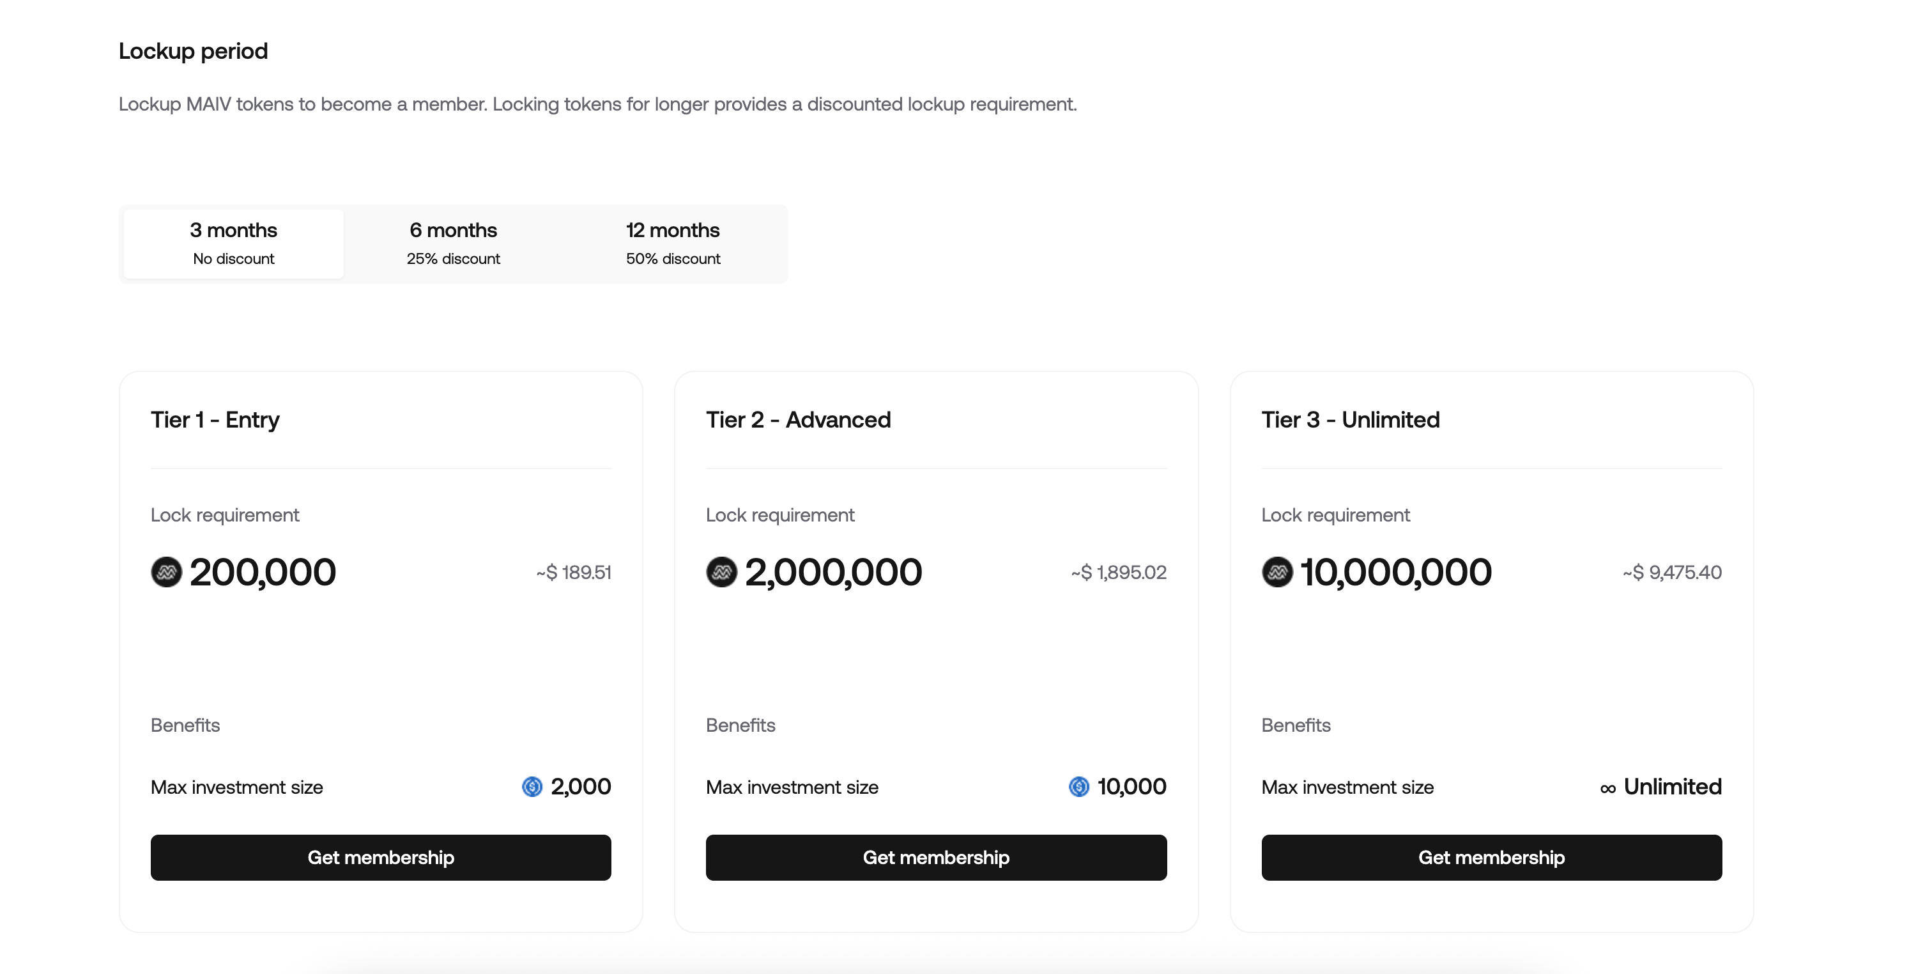Click the 200,000 lock requirement amount
Viewport: 1909px width, 974px height.
tap(263, 572)
